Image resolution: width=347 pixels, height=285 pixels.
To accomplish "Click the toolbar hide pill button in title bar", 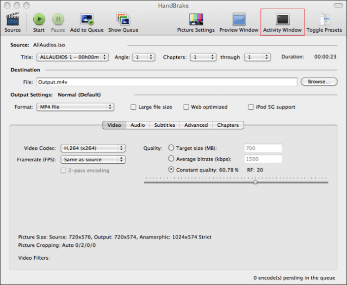I will pyautogui.click(x=338, y=5).
